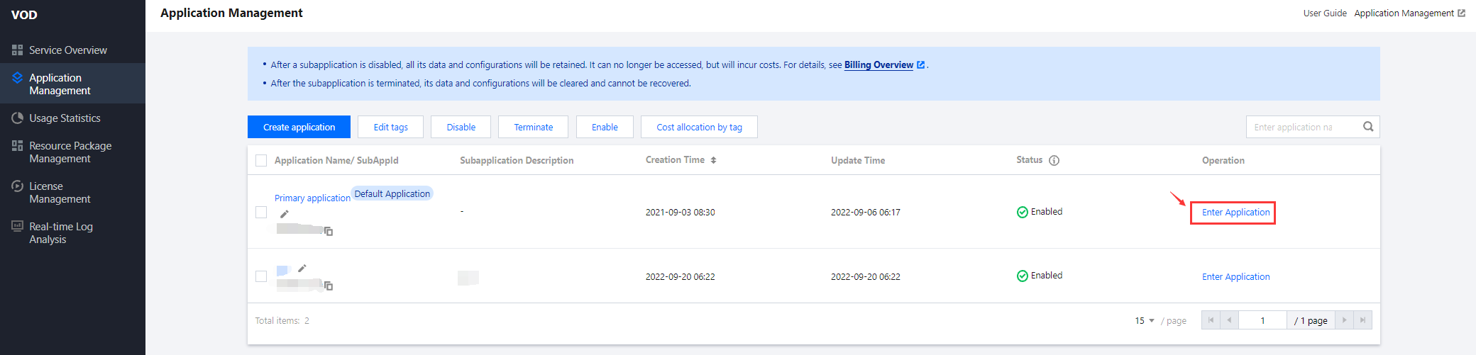Viewport: 1476px width, 355px height.
Task: Copy the second application's SubAppId
Action: click(x=329, y=286)
